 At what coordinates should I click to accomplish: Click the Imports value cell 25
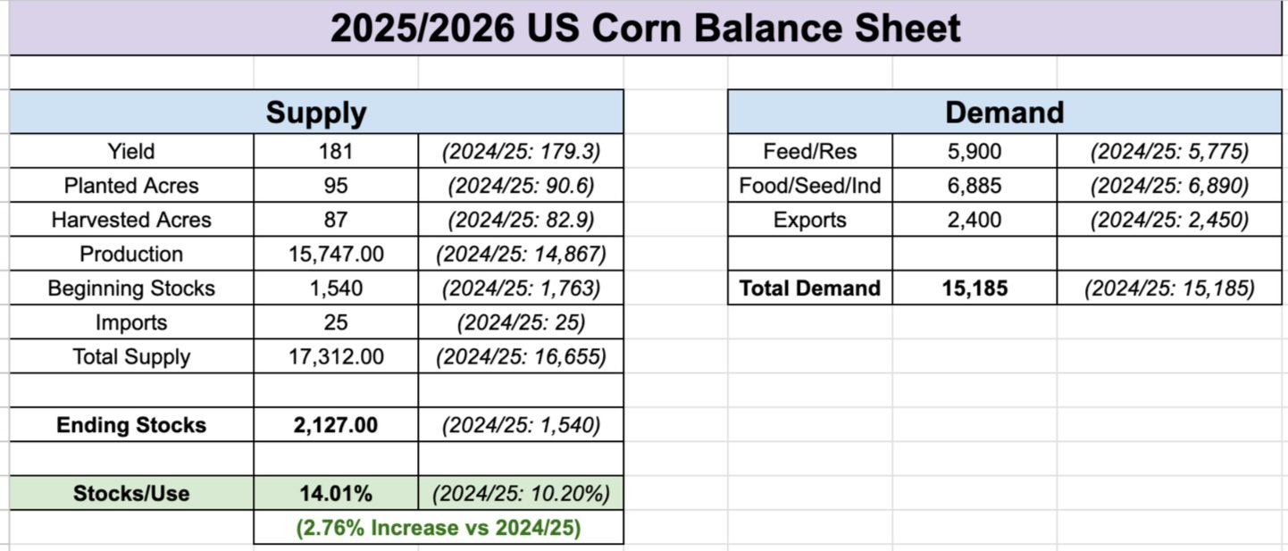click(336, 322)
